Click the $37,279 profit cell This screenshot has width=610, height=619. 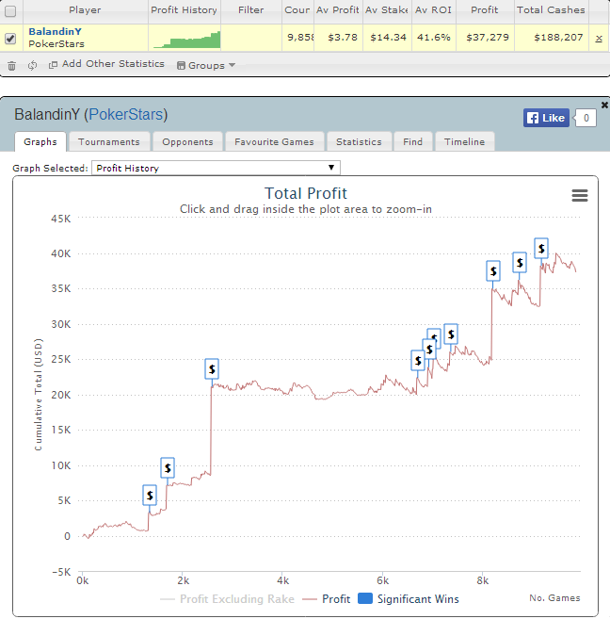tap(488, 38)
